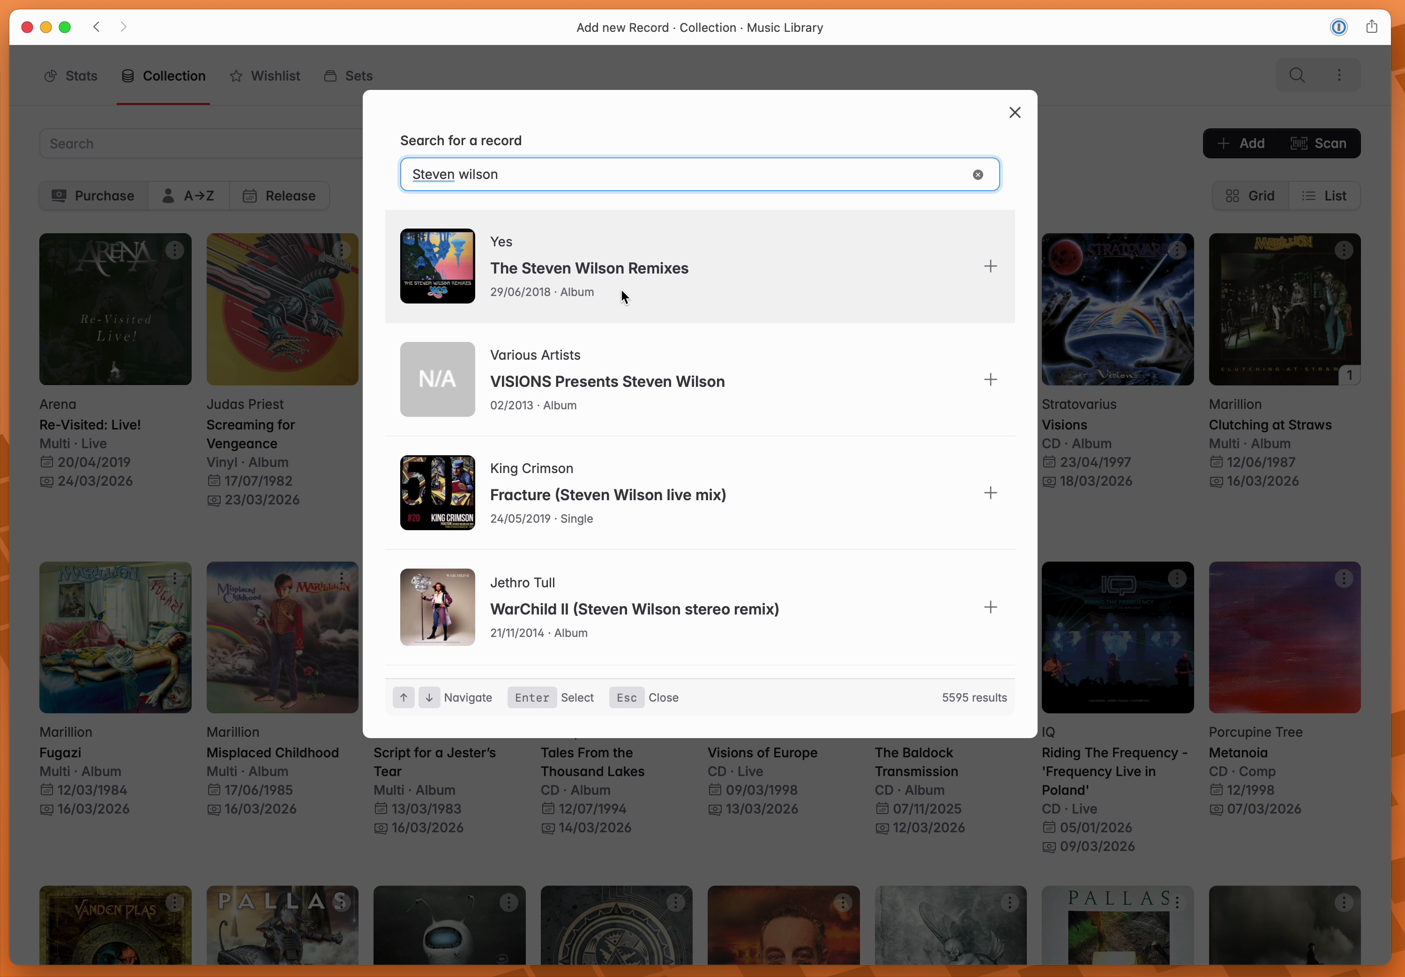Switch to Grid view
Viewport: 1405px width, 977px height.
click(1250, 196)
